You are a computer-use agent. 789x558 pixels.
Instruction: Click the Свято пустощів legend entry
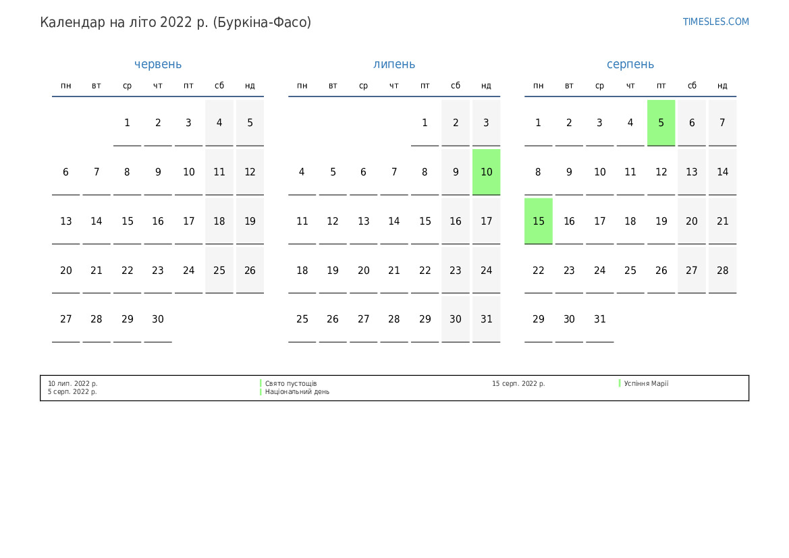coord(291,383)
